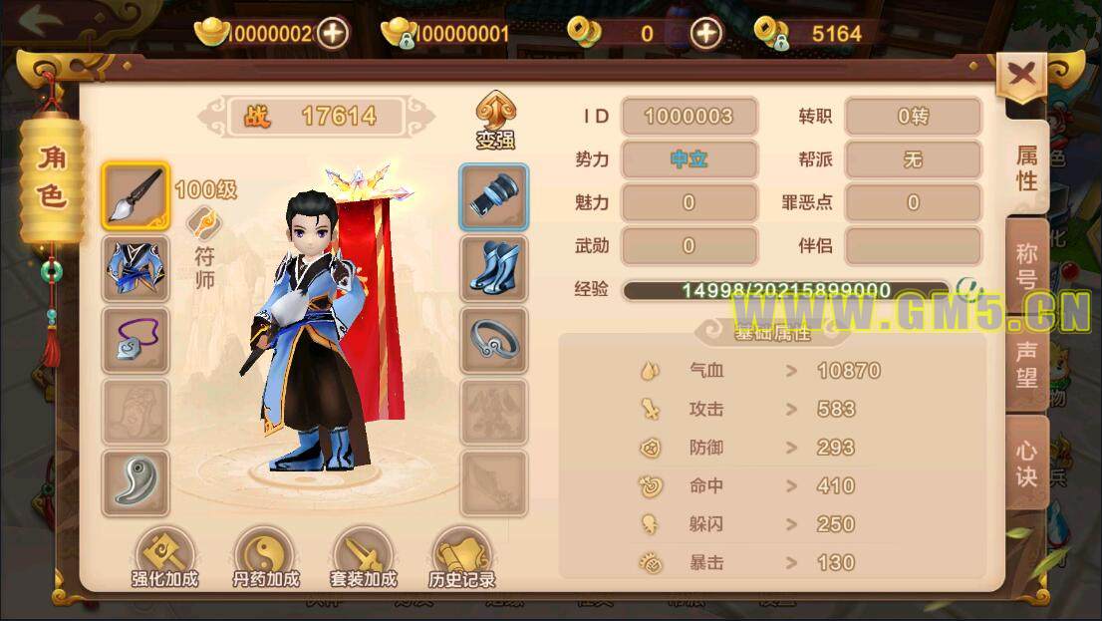Select the blue robe armor slot
Screen dimensions: 1102x621
136,269
